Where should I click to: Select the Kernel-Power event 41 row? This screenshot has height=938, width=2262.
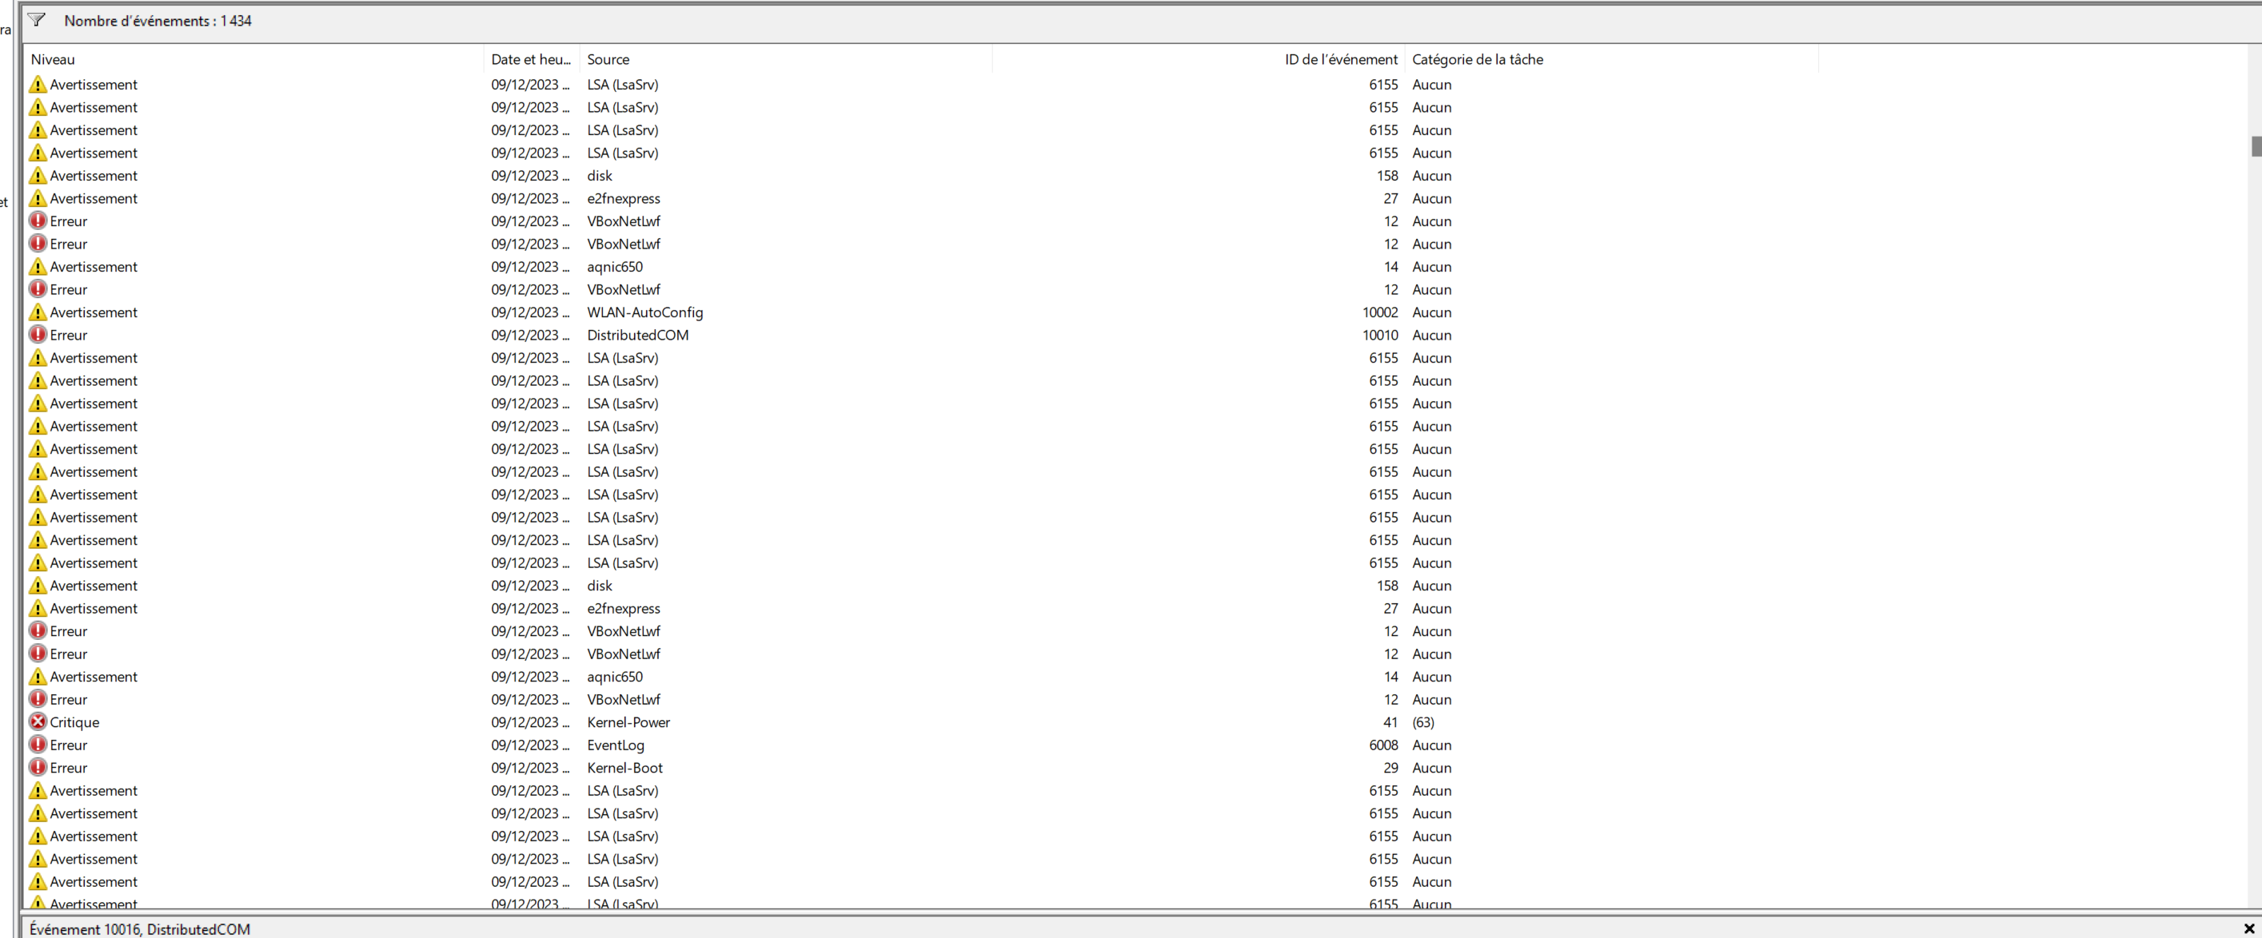point(628,722)
